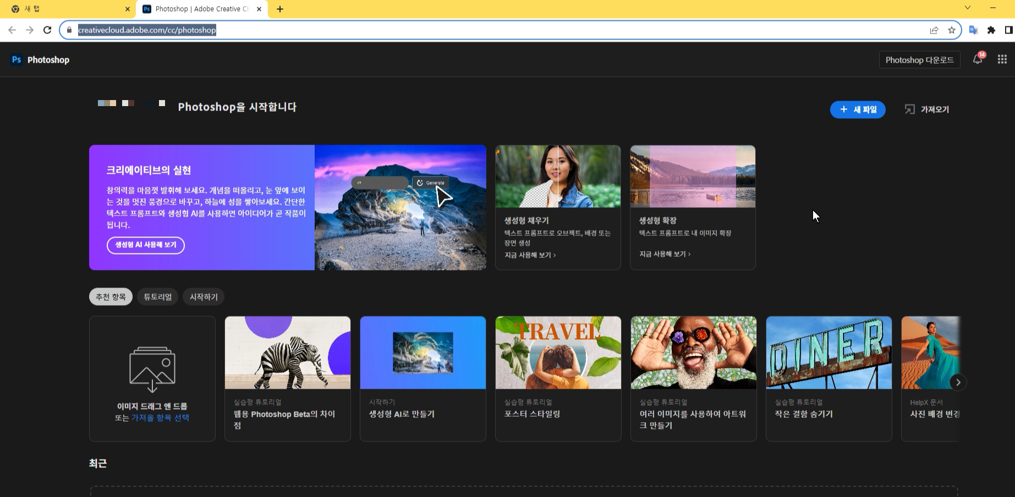Toggle the 튜토리얼 filter pill
Screen dimensions: 1015x497
pyautogui.click(x=157, y=296)
